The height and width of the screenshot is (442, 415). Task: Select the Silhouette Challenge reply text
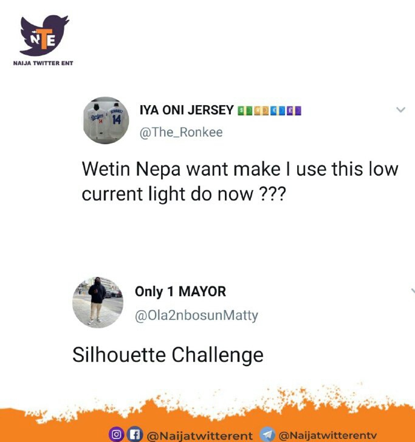[x=168, y=355]
